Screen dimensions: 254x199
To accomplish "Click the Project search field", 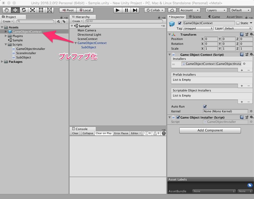I will 35,21.
